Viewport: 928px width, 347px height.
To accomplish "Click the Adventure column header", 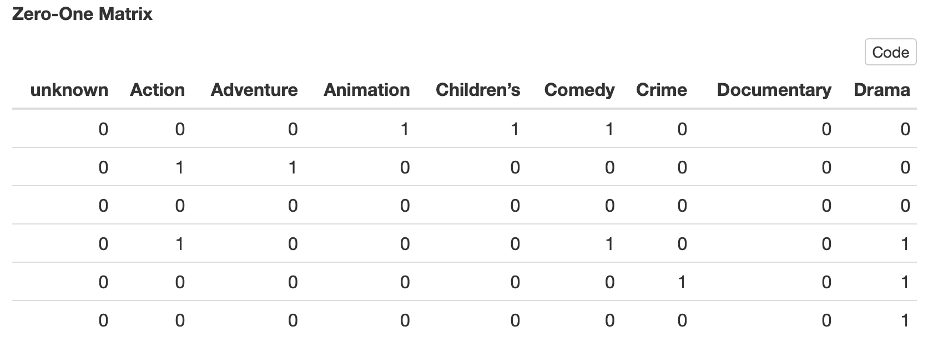I will point(254,90).
